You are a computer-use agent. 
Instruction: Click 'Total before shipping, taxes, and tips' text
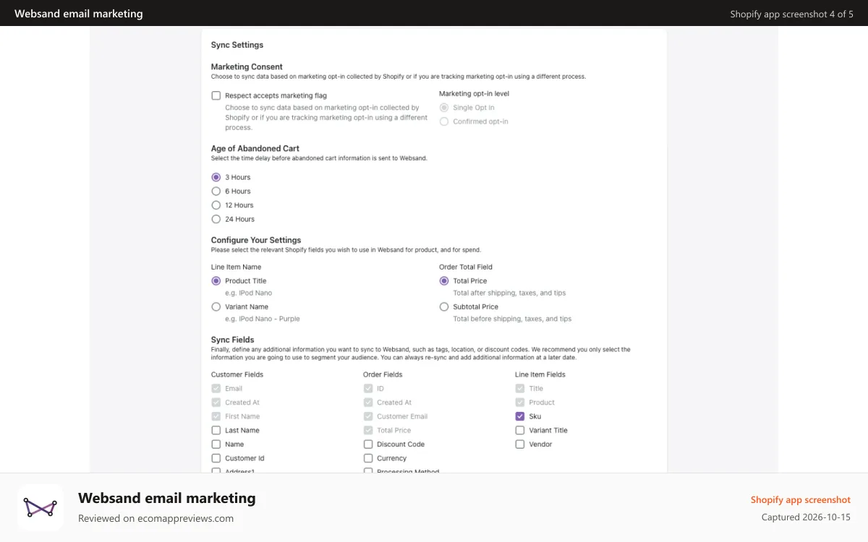tap(513, 319)
